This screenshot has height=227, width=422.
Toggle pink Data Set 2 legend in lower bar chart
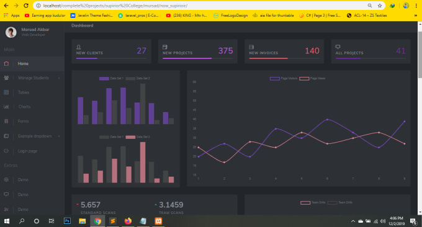(138, 137)
